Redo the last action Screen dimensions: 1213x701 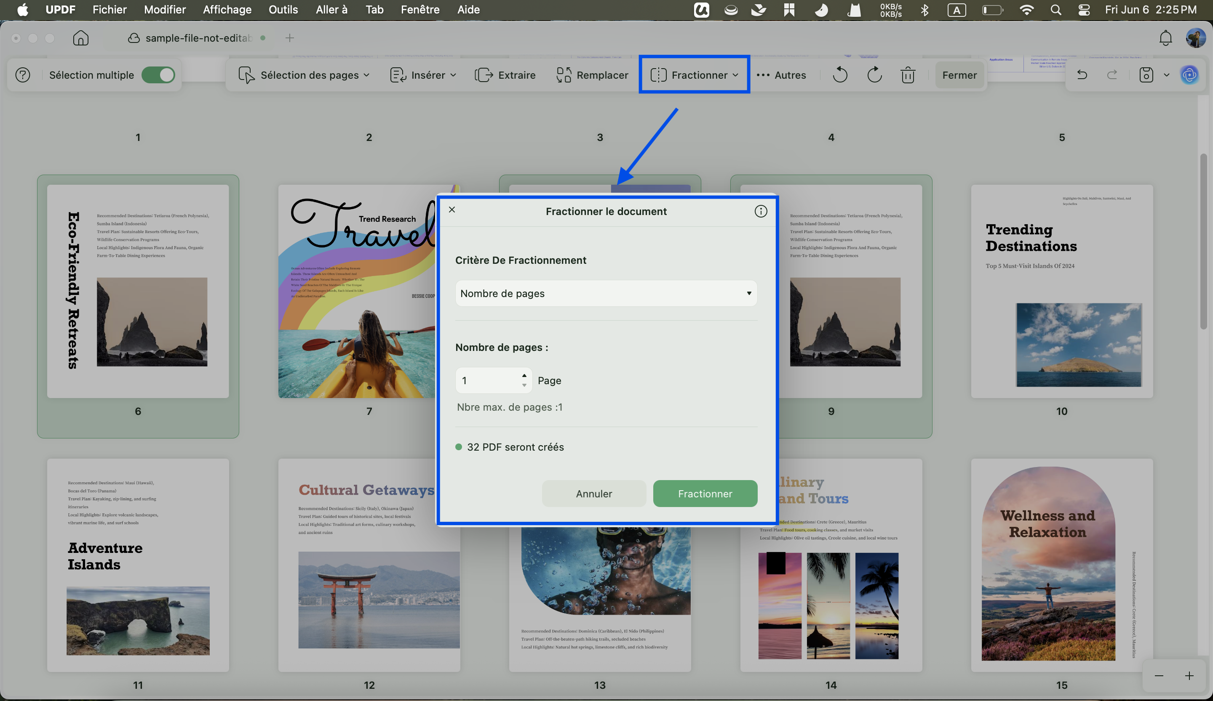click(x=1112, y=74)
